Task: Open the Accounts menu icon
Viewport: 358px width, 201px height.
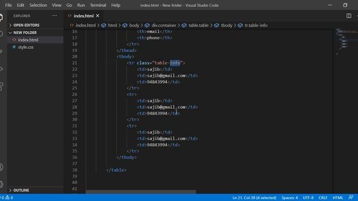Action: 1,167
